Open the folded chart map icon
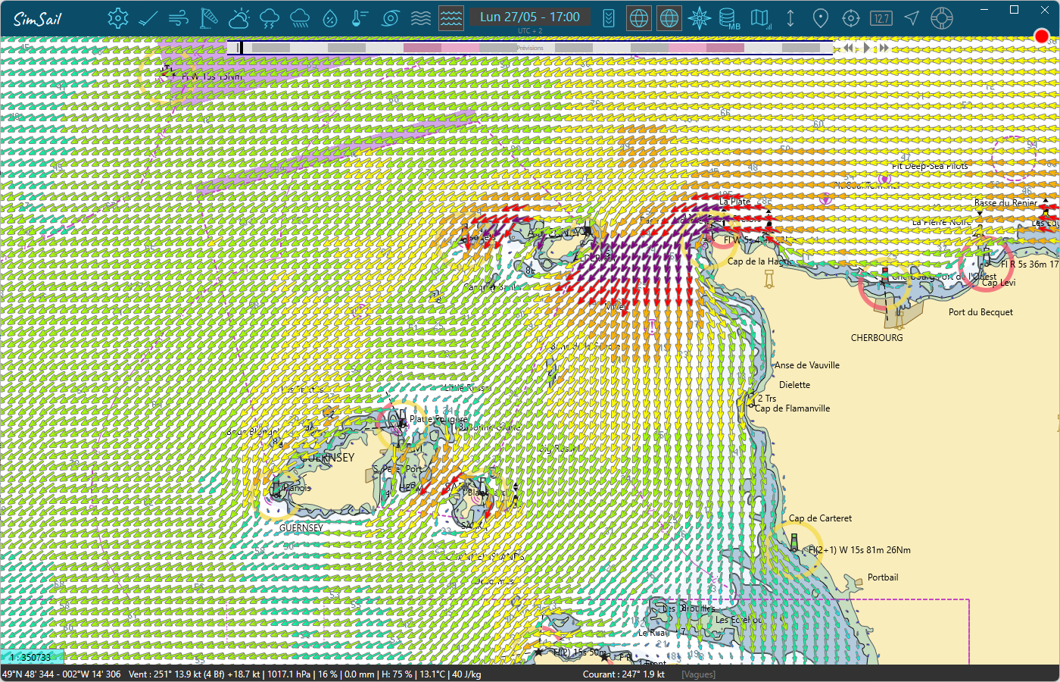 (760, 18)
